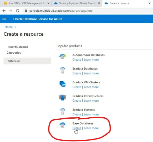Click the Exadata Databases icon
153x142 pixels.
tap(62, 70)
